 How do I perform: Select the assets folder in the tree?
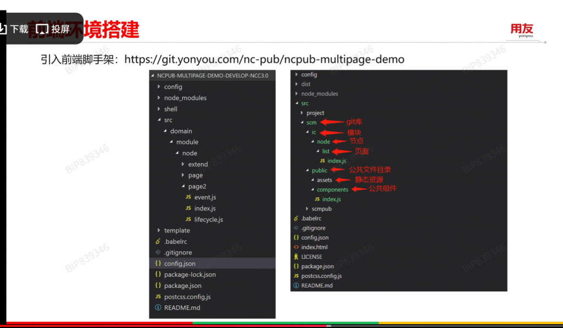tap(324, 180)
